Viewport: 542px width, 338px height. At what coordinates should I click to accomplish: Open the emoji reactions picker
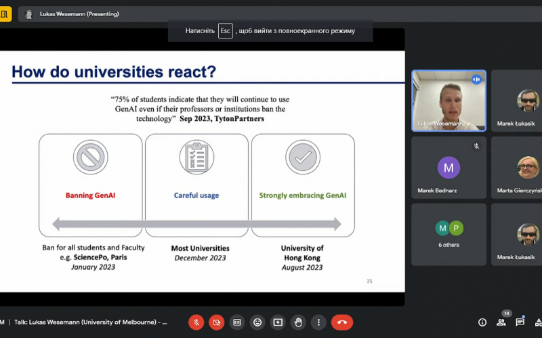click(257, 322)
